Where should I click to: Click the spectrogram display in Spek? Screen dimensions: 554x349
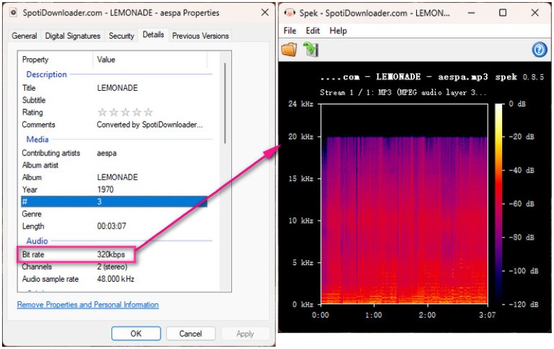404,204
